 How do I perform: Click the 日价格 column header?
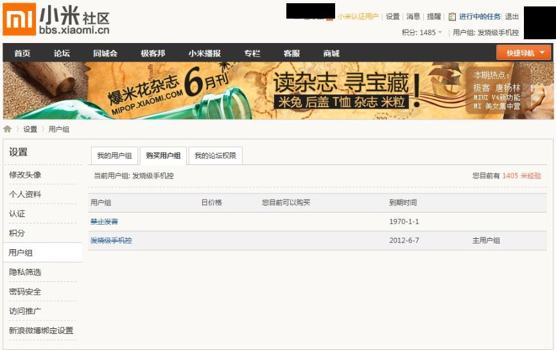pyautogui.click(x=212, y=202)
